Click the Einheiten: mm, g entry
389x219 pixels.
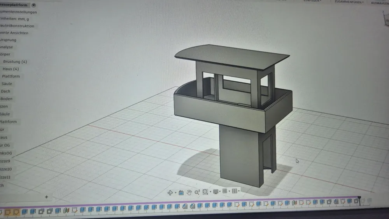pyautogui.click(x=14, y=19)
